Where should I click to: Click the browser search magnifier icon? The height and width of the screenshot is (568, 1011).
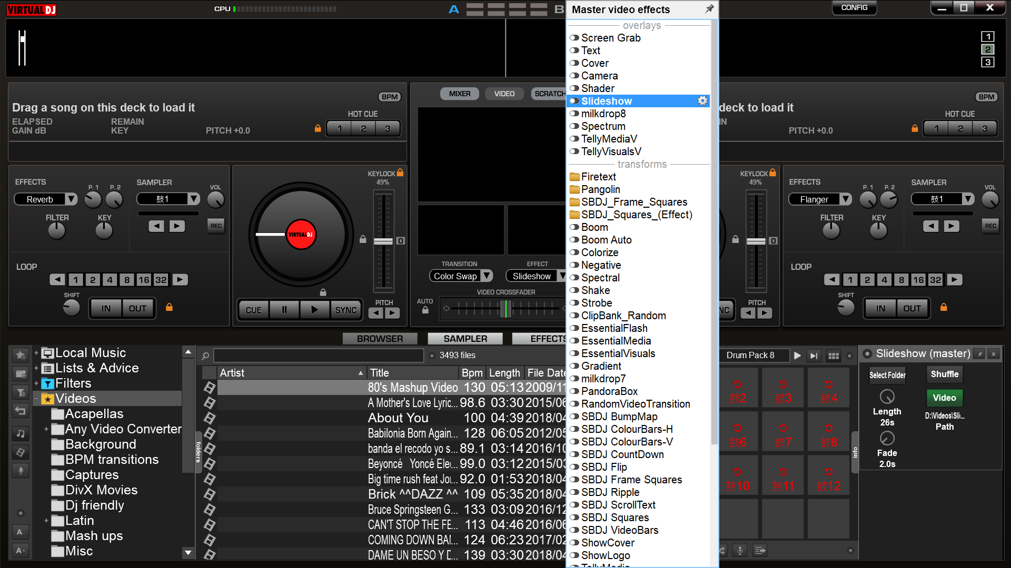click(205, 356)
